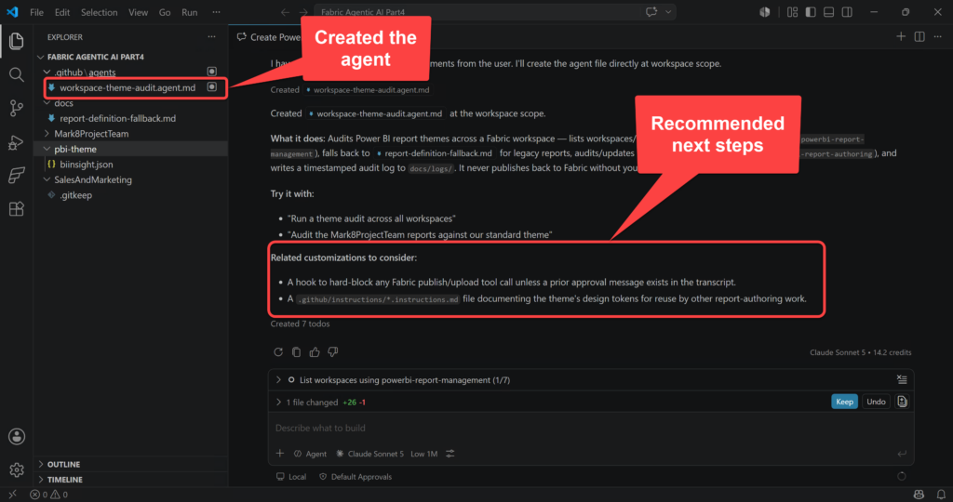The image size is (953, 502).
Task: Open Default Approvals settings
Action: 356,477
